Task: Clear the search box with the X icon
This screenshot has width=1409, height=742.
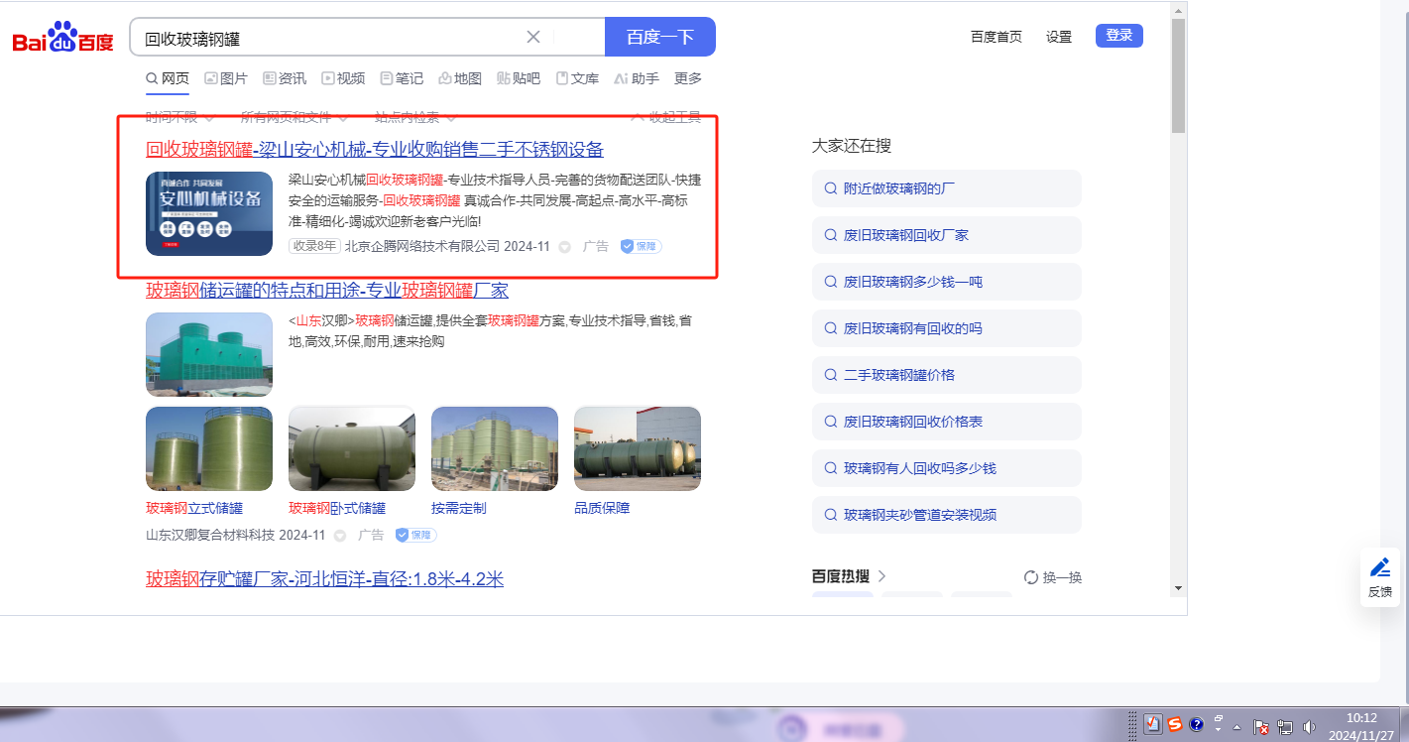Action: (532, 37)
